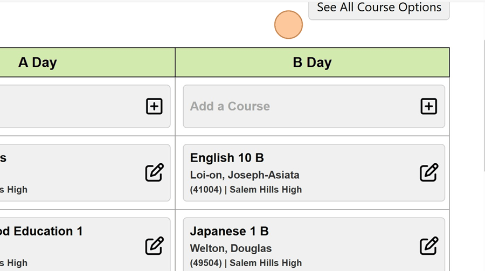This screenshot has height=271, width=485.
Task: Click the orange circle marker
Action: (x=288, y=25)
